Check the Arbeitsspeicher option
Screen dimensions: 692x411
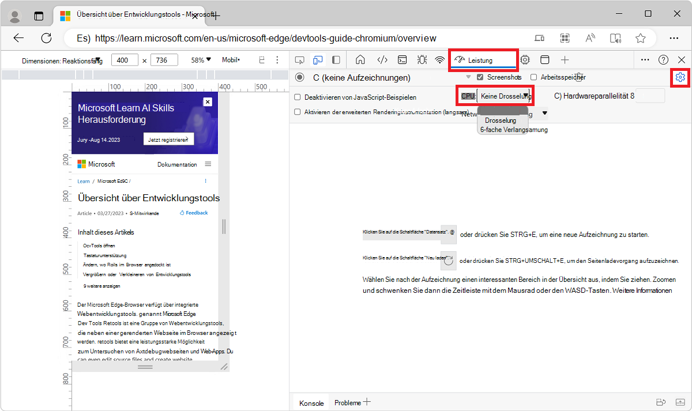(533, 76)
